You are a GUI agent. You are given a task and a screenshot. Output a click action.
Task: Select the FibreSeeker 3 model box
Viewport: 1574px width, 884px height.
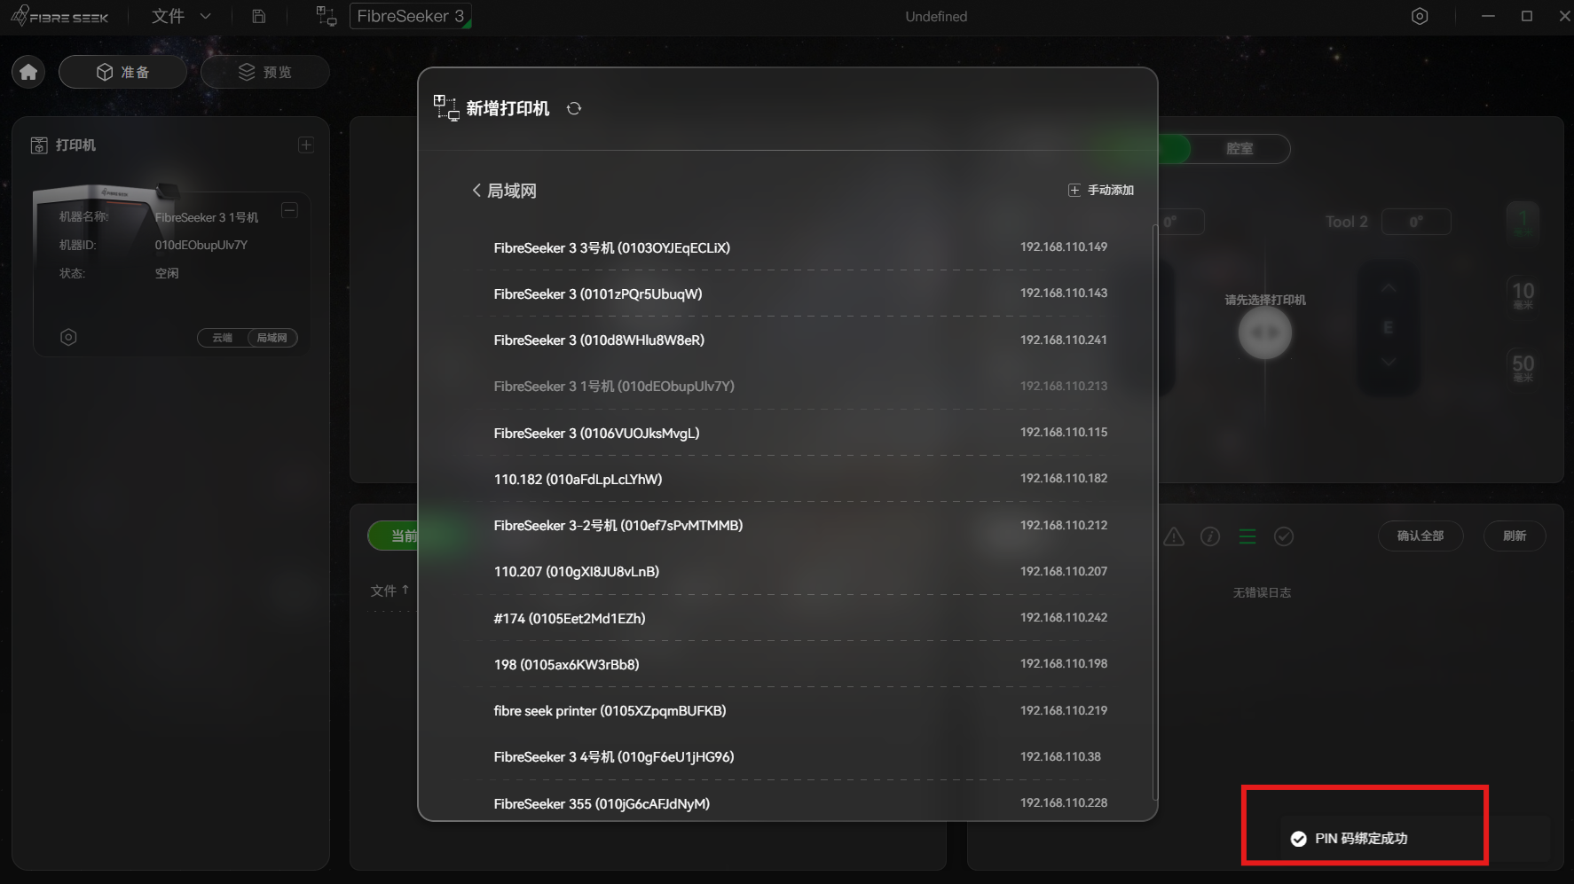point(410,16)
